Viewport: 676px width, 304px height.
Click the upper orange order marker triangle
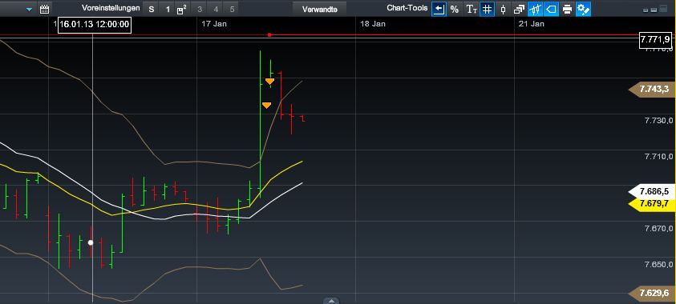click(x=270, y=81)
